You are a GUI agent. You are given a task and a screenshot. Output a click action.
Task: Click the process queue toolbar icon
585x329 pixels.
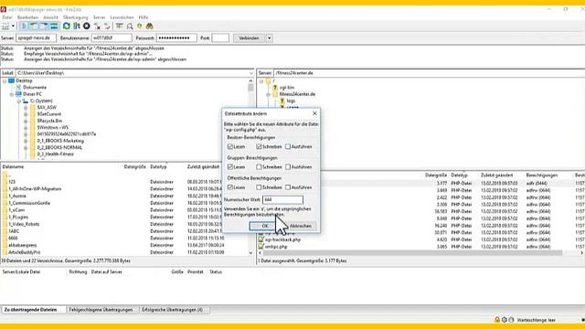coord(77,27)
